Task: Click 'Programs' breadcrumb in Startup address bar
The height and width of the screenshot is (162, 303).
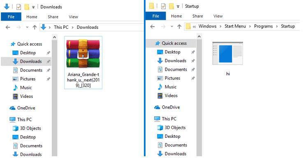Action: coord(264,26)
